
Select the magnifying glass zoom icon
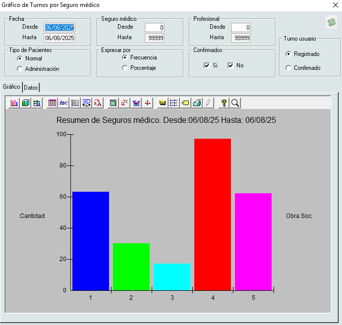tap(235, 103)
